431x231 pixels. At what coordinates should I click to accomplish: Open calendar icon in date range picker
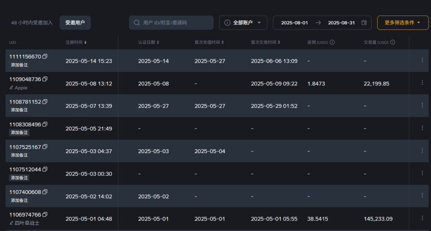tap(364, 23)
